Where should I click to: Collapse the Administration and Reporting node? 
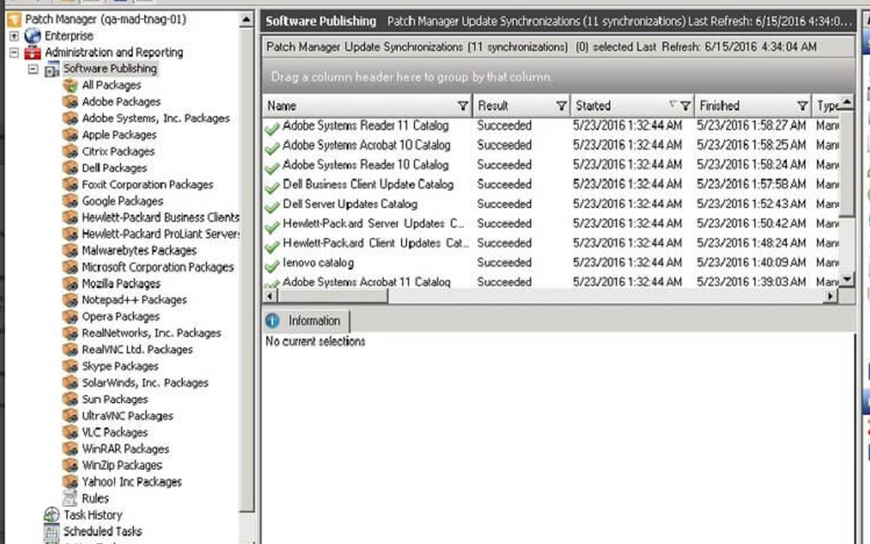pyautogui.click(x=14, y=52)
